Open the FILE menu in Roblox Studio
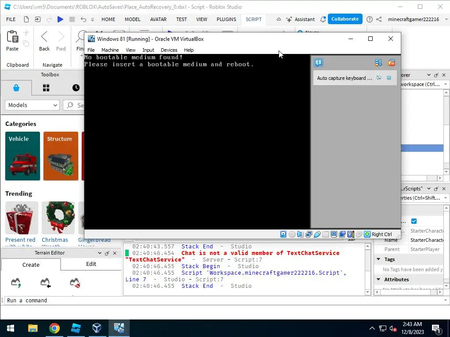The image size is (450, 337). (x=11, y=19)
